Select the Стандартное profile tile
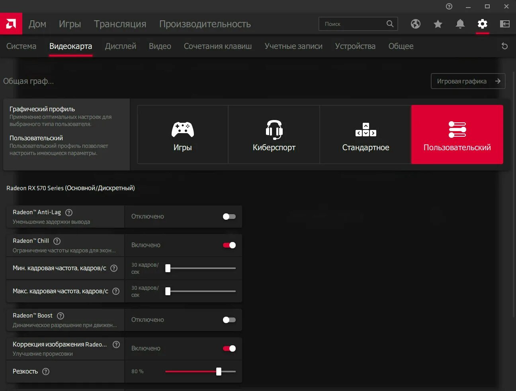The height and width of the screenshot is (391, 516). point(365,134)
